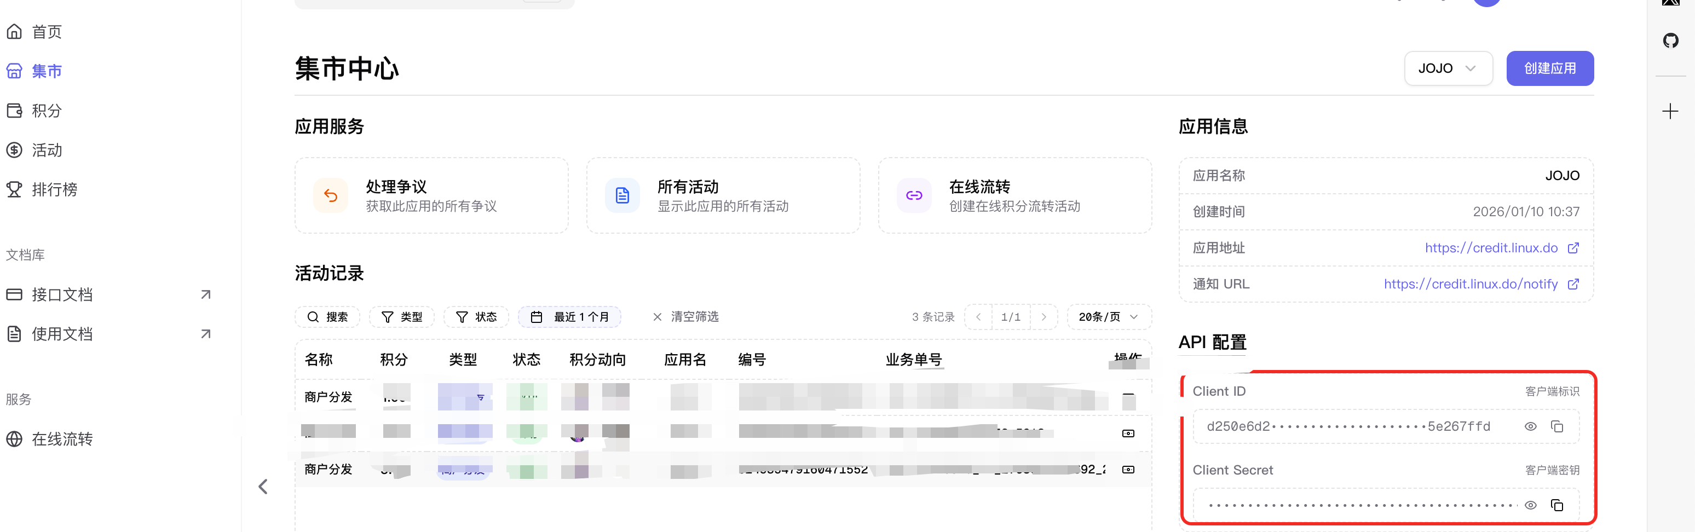This screenshot has height=532, width=1695.
Task: Open 活动 sidebar item
Action: coord(46,150)
